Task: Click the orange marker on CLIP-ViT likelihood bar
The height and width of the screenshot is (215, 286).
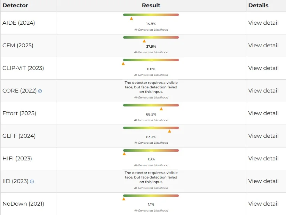Action: [123, 64]
